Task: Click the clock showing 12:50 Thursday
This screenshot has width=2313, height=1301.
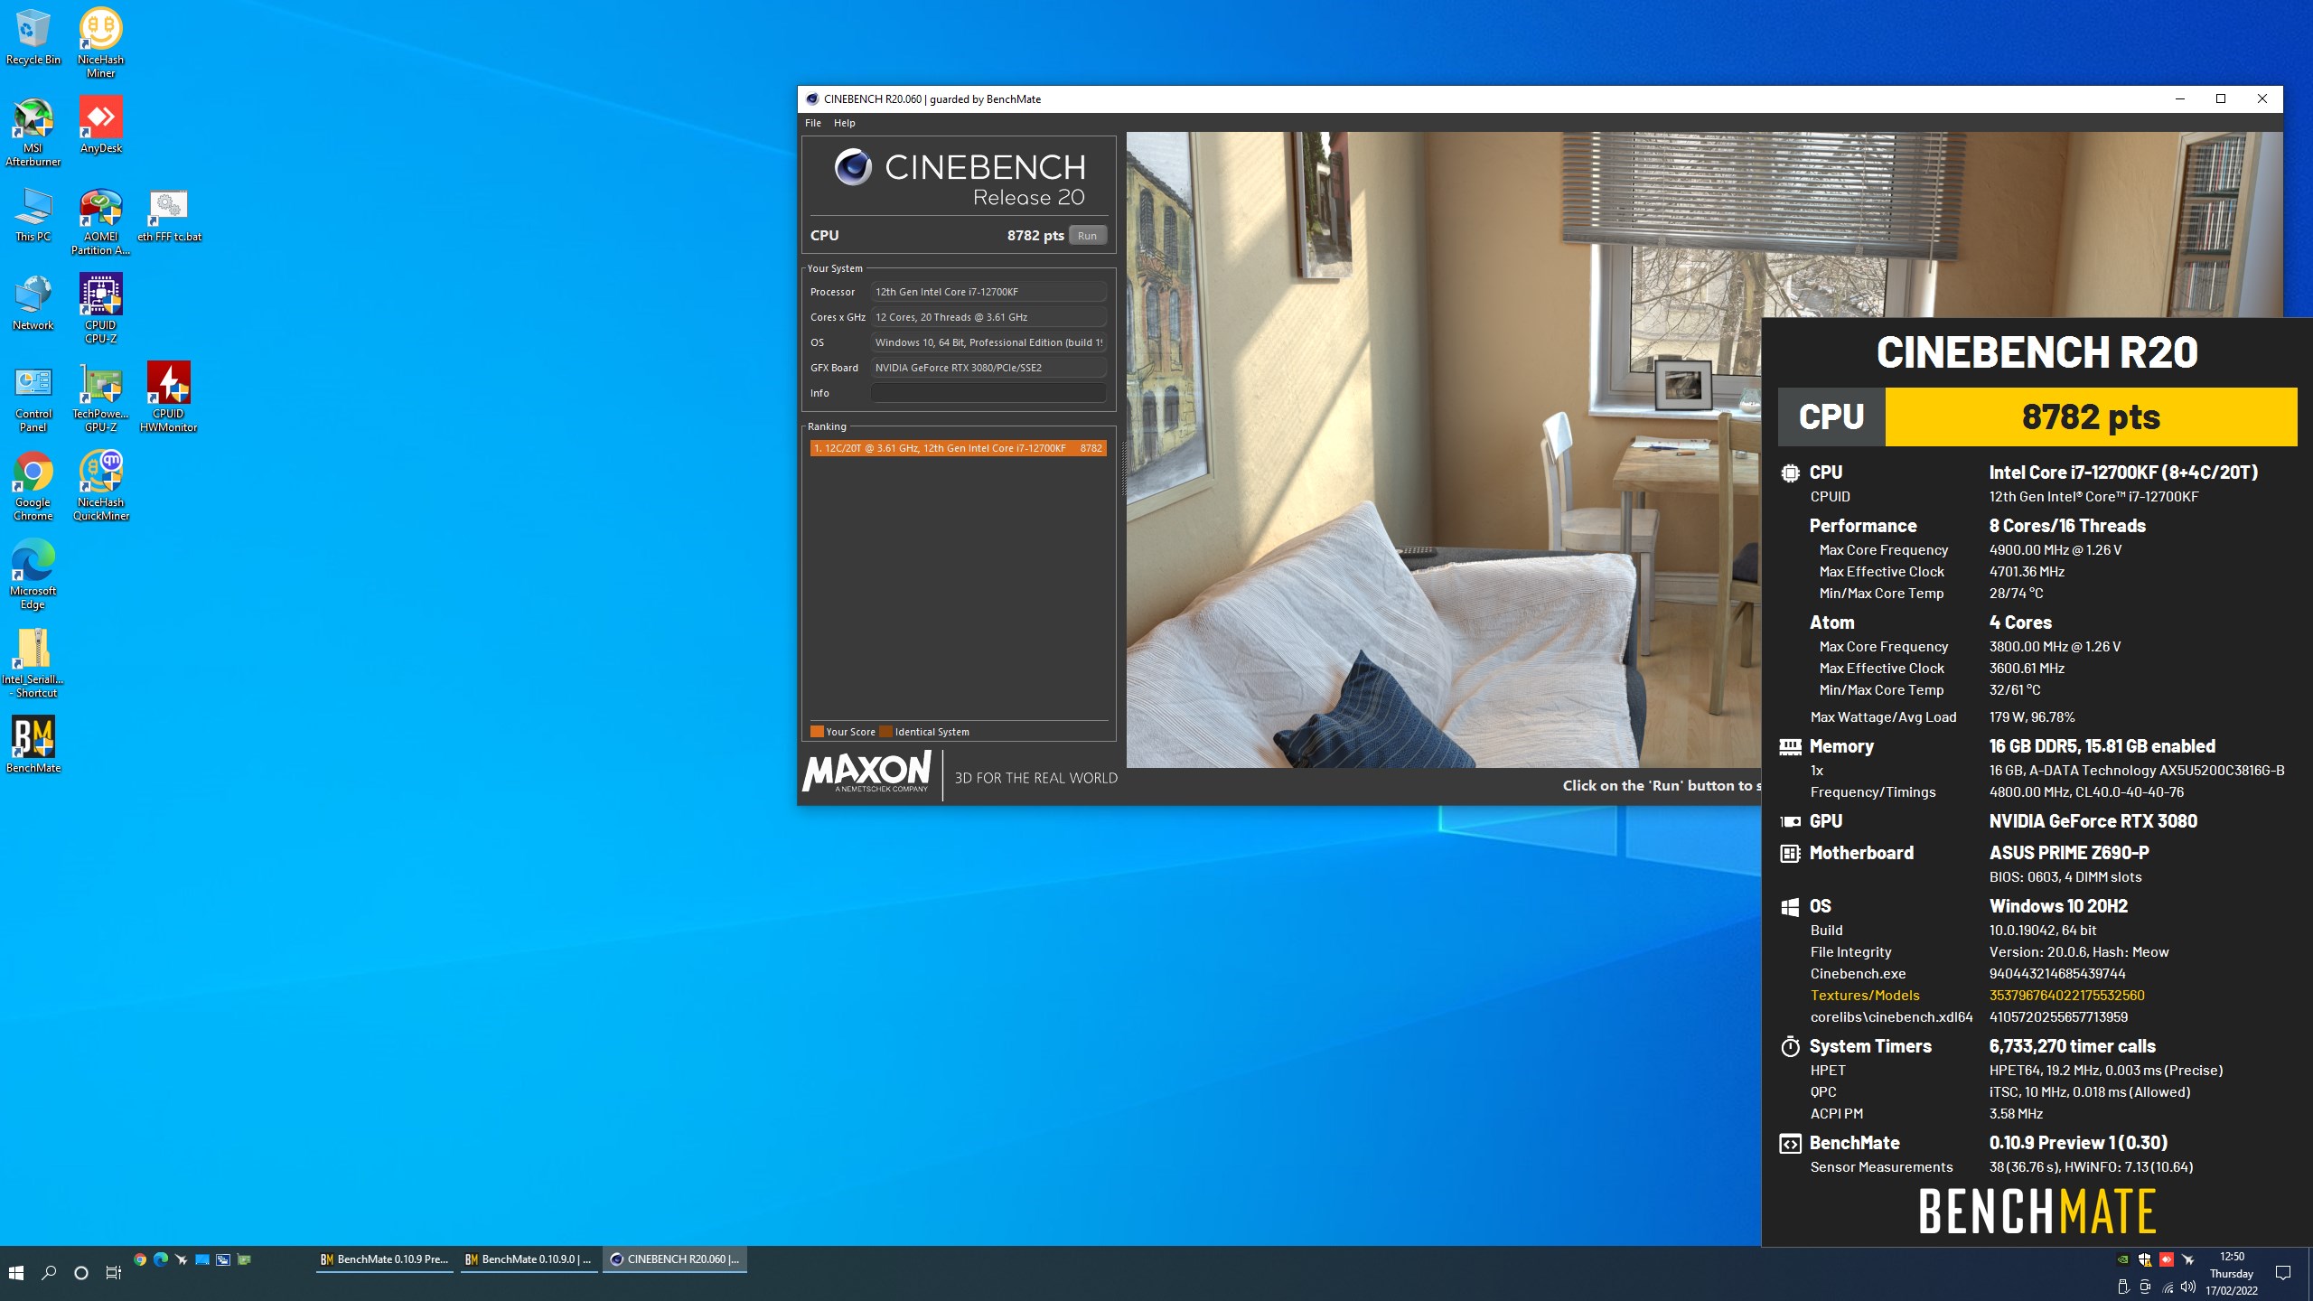Action: pos(2232,1273)
